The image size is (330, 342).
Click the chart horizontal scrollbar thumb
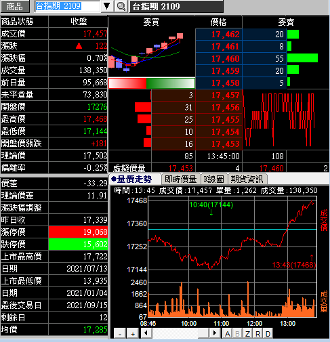203,333
